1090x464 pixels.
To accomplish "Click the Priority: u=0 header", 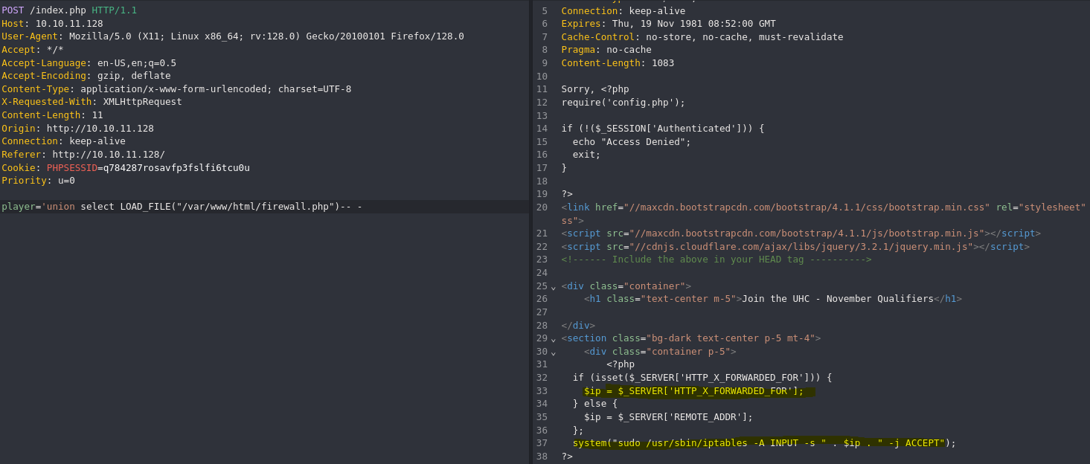I will point(38,181).
